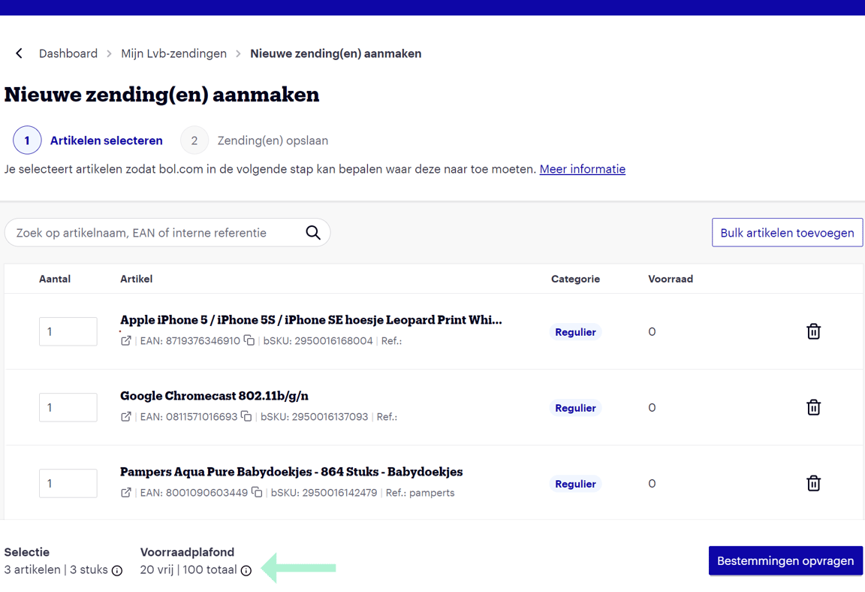Viewport: 865px width, 592px height.
Task: Go to Dashboard breadcrumb
Action: [68, 53]
